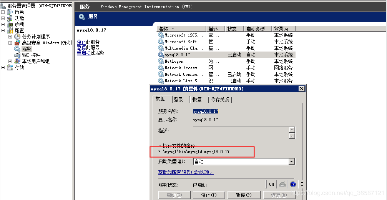Click the 停止(T) button in properties
Viewport: 387px width, 200px height.
click(x=209, y=195)
